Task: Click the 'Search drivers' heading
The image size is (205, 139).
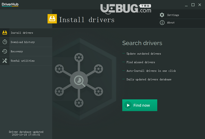Action: pos(142,43)
